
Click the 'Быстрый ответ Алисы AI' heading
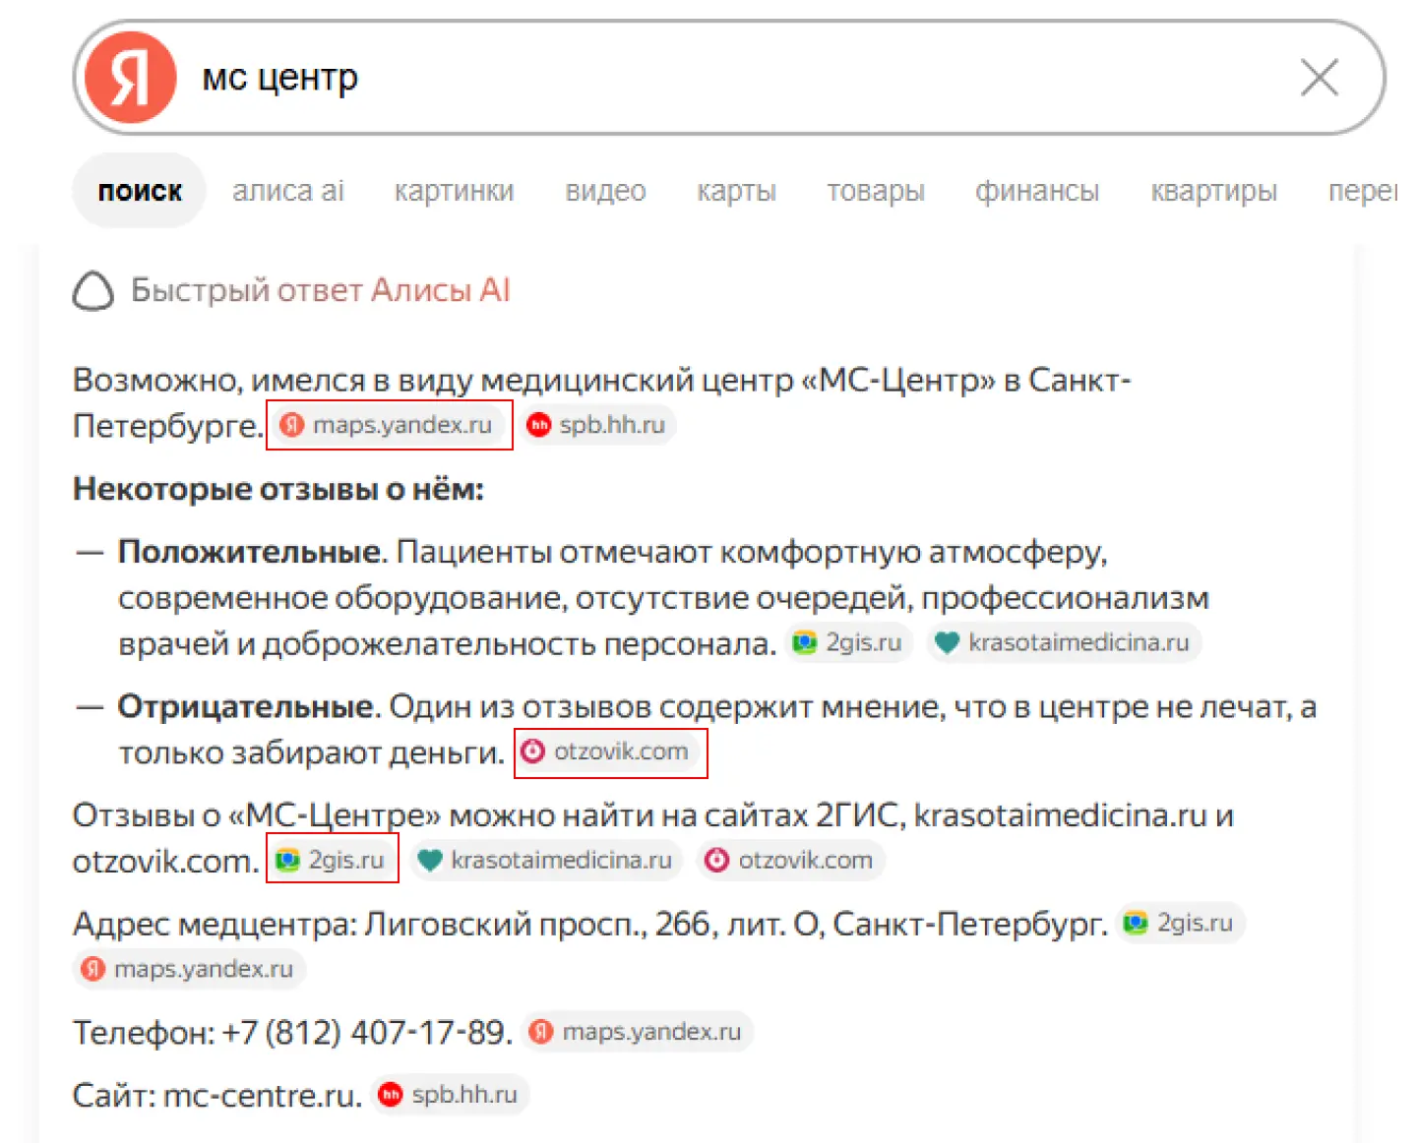321,290
